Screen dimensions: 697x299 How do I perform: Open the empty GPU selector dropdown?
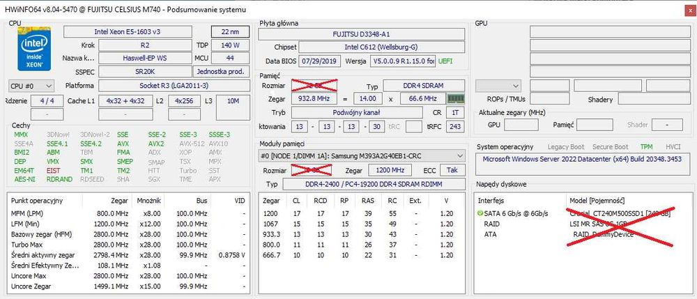(498, 86)
